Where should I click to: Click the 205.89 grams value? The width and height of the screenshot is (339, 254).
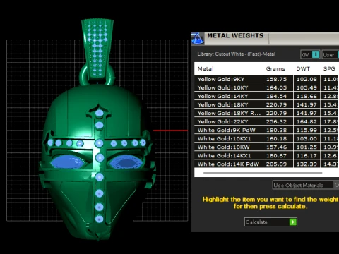point(276,164)
